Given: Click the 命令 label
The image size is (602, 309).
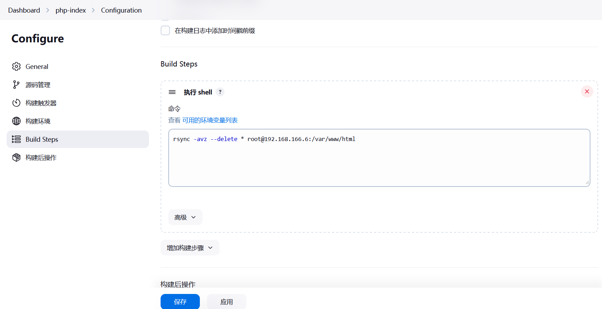Looking at the screenshot, I should click(x=174, y=108).
